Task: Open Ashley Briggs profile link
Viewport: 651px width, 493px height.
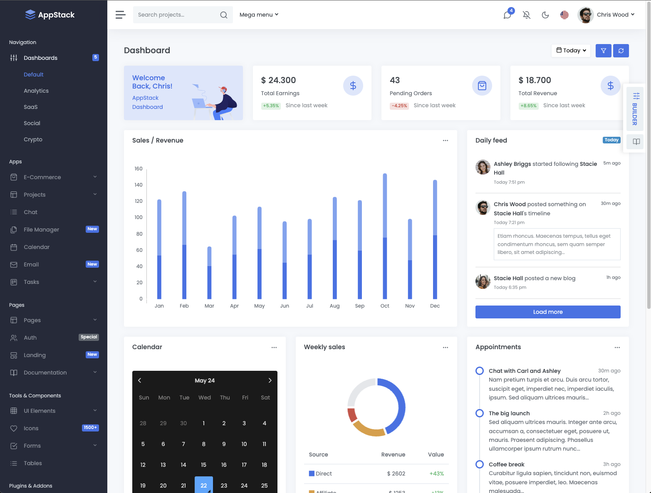Action: (512, 164)
